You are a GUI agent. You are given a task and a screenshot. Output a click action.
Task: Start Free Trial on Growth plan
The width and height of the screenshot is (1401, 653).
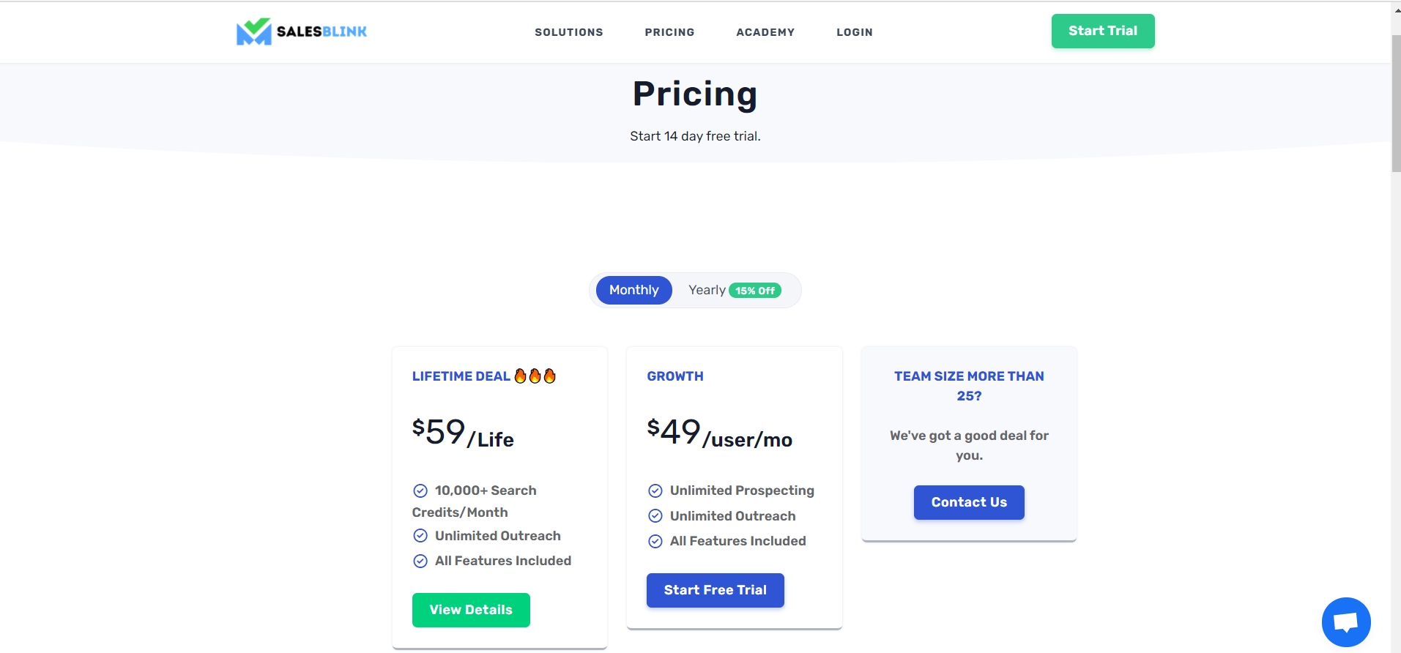pyautogui.click(x=715, y=590)
